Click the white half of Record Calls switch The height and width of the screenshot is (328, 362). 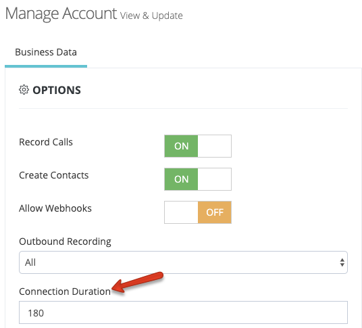[x=215, y=146]
